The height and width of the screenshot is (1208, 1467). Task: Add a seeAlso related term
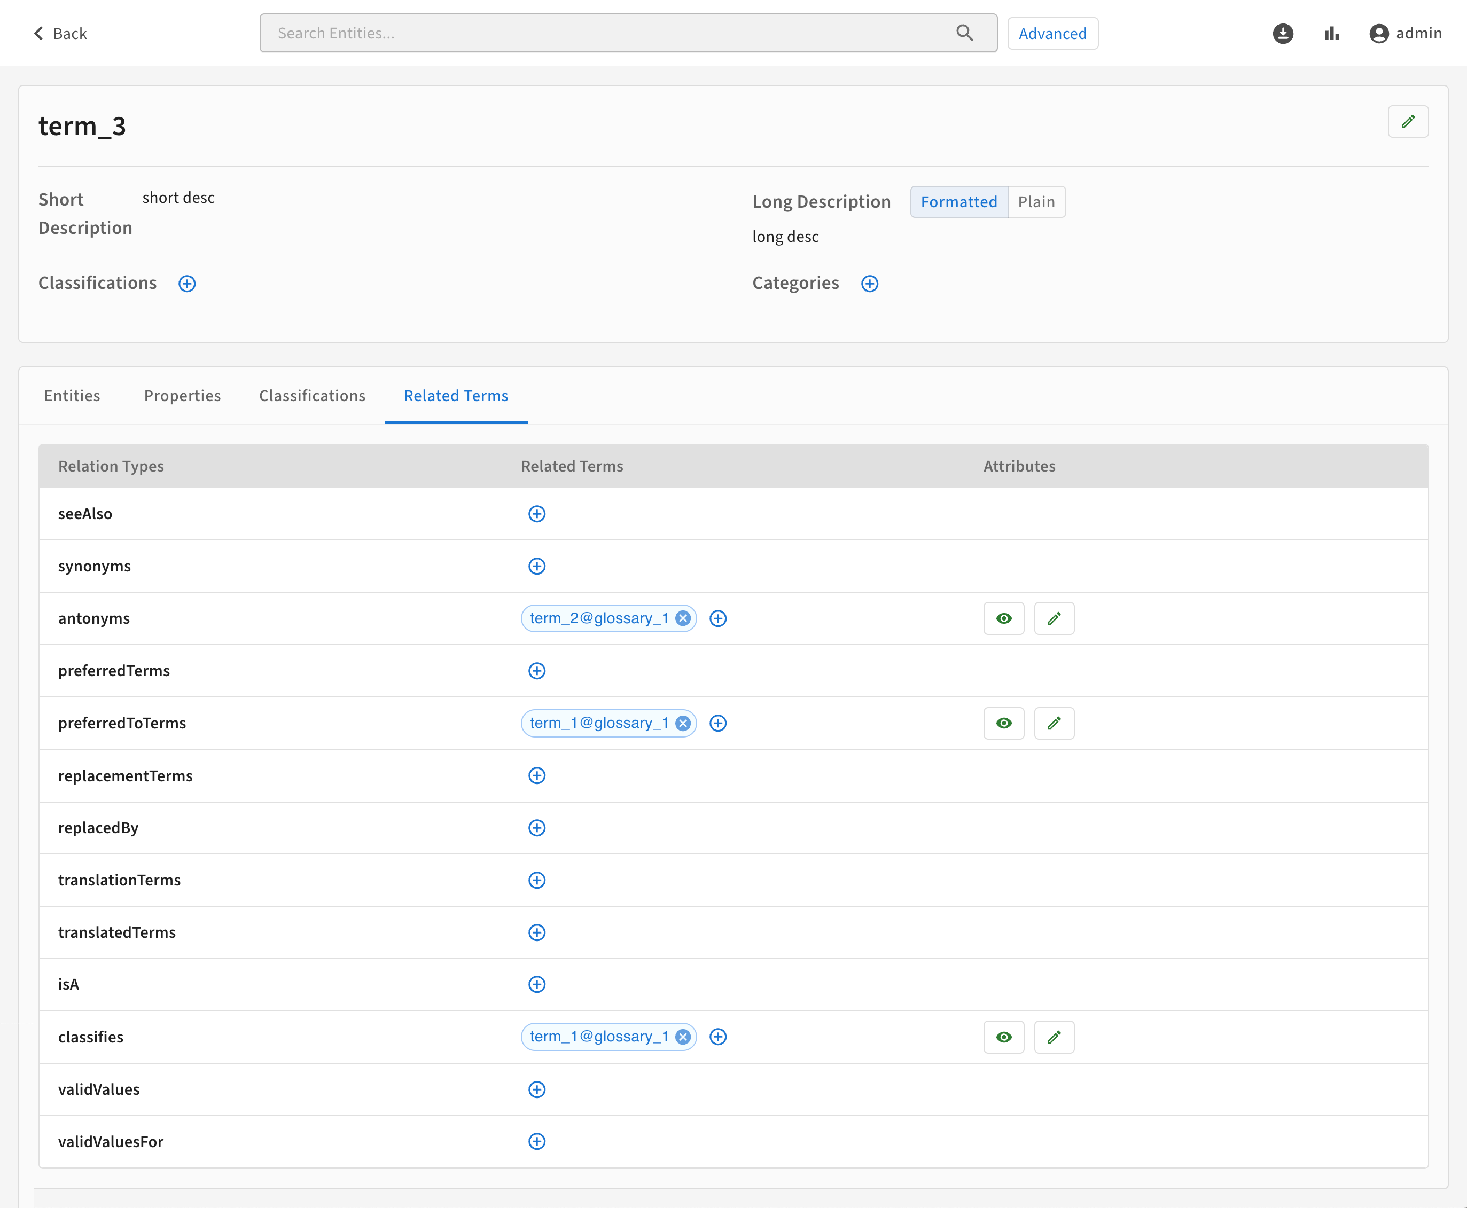(536, 514)
